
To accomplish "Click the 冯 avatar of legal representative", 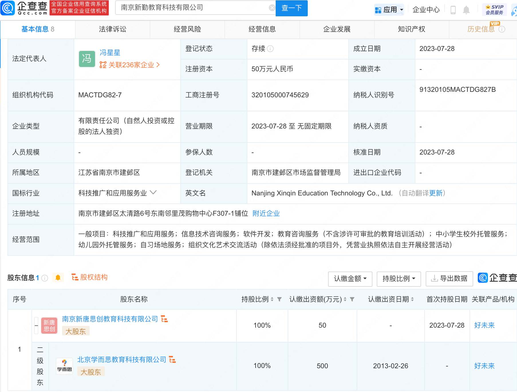I will tap(87, 59).
